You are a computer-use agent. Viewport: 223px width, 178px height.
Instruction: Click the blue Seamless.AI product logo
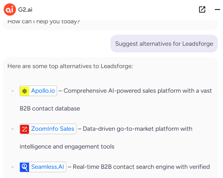[x=25, y=167]
